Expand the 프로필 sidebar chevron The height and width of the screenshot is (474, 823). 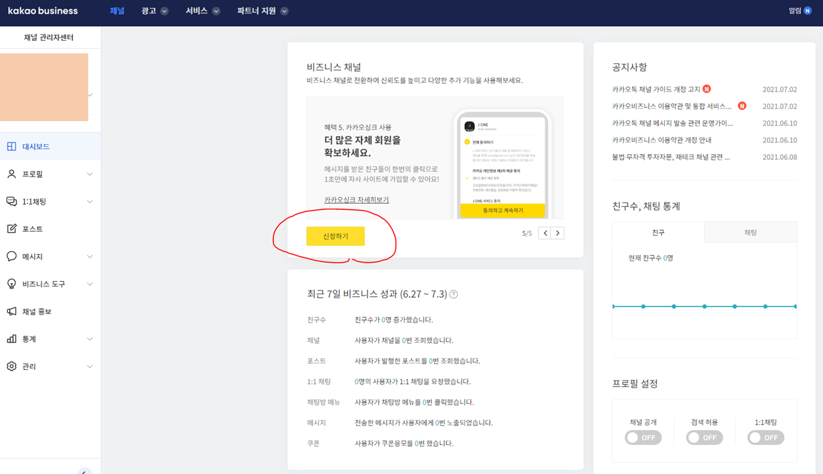(90, 174)
